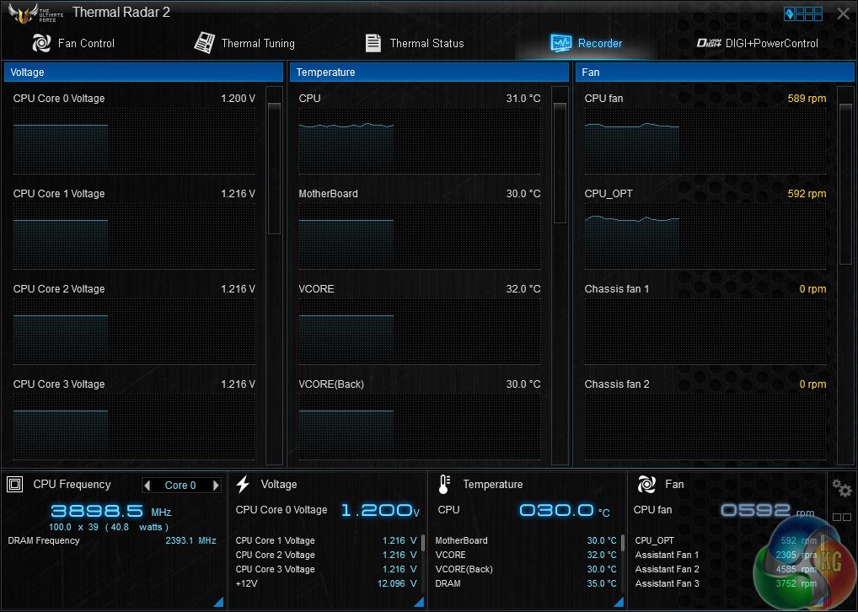Click the Chassis fan 2 0 rpm value
The width and height of the screenshot is (858, 612).
(812, 384)
